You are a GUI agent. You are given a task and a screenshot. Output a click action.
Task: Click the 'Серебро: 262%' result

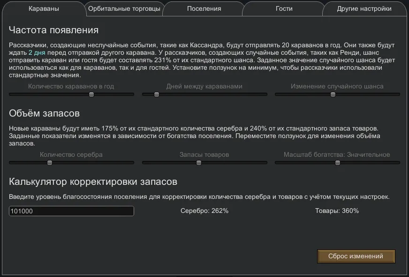tap(204, 211)
